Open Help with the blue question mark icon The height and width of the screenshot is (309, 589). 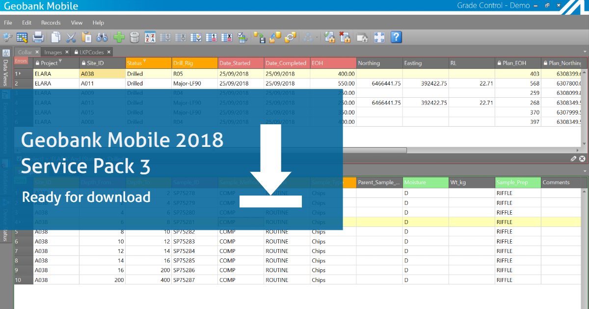(x=396, y=37)
